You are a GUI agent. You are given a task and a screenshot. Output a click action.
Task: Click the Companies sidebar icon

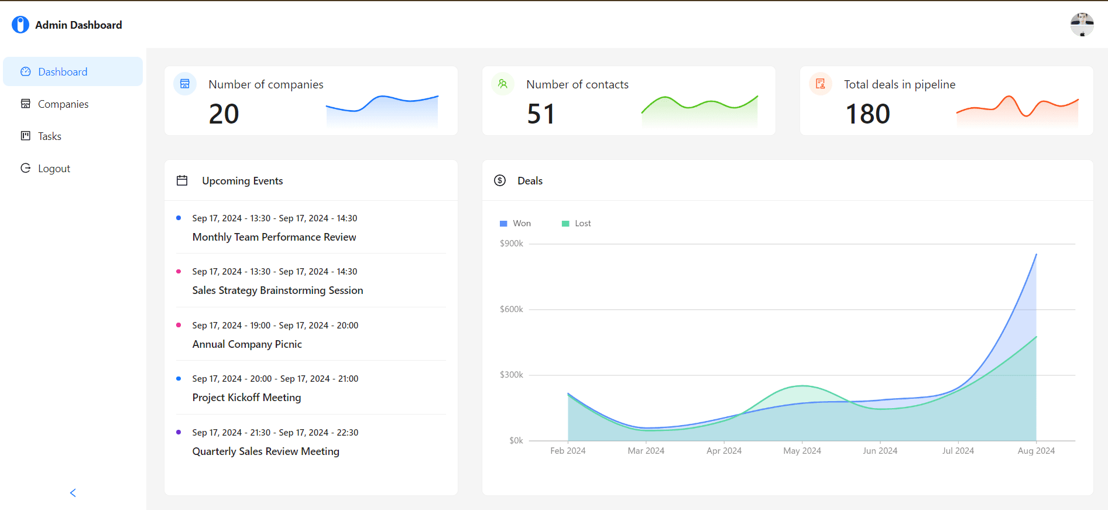tap(26, 104)
